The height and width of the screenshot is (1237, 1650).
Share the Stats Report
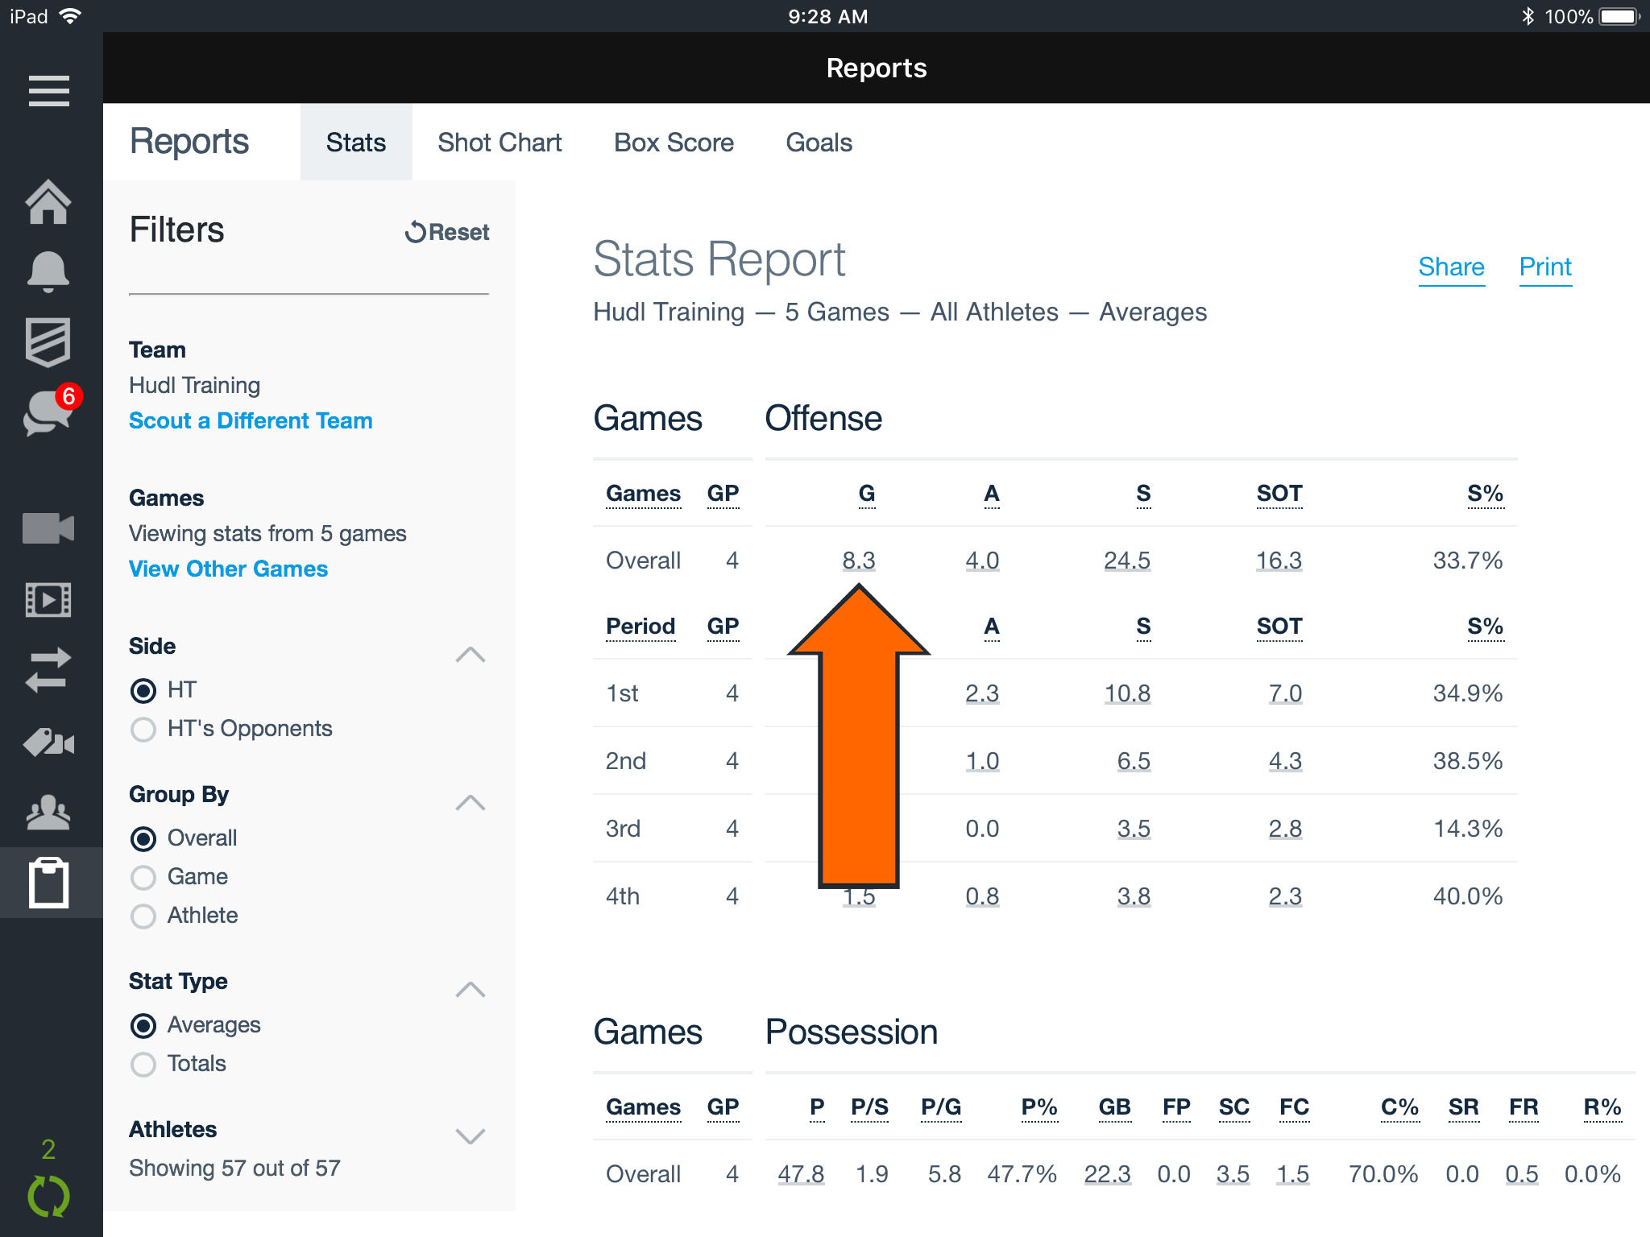pos(1451,267)
